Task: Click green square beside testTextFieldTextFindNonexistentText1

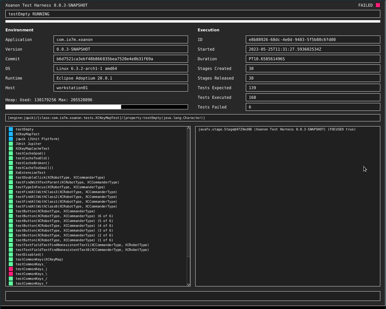Action: click(x=11, y=245)
